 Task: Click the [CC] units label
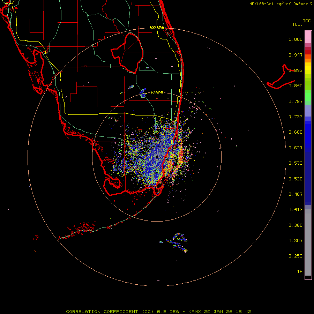[x=298, y=24]
